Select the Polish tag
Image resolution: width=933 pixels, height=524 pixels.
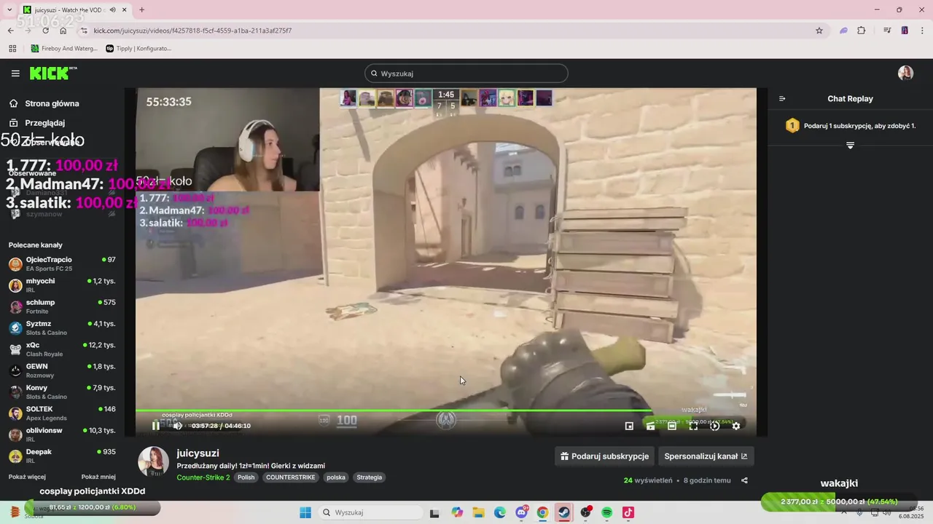click(x=246, y=477)
